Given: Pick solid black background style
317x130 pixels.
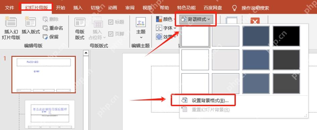Looking at the screenshot, I should 286,36.
